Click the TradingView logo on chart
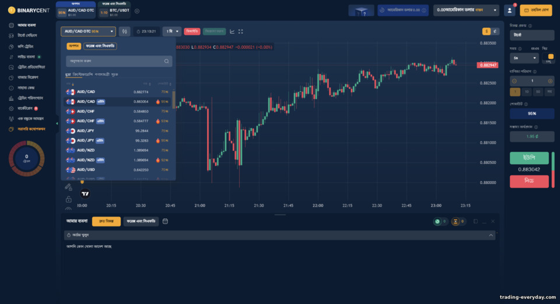 [x=85, y=193]
